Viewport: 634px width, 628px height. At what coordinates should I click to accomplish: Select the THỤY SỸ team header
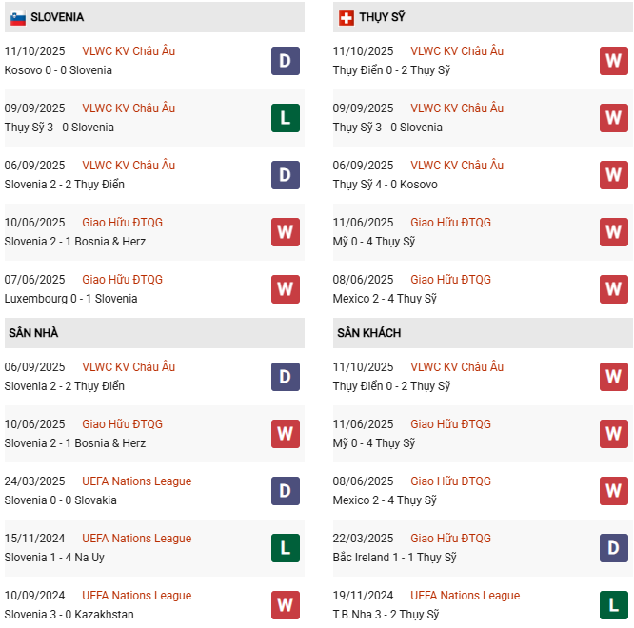382,17
